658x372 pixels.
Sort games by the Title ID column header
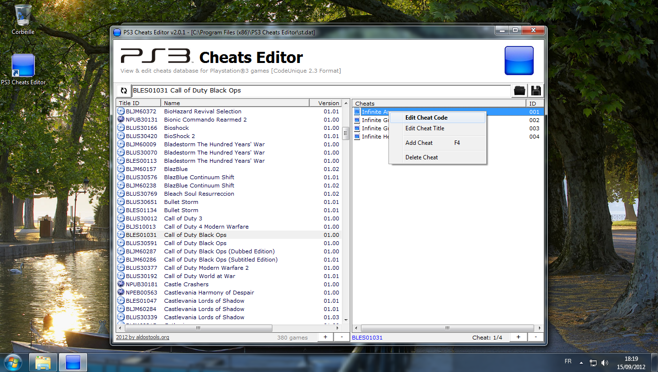(x=138, y=103)
